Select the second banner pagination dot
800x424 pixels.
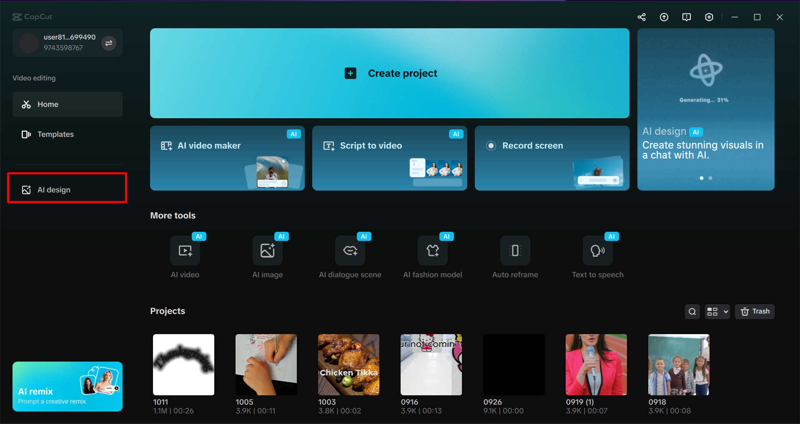pyautogui.click(x=710, y=178)
